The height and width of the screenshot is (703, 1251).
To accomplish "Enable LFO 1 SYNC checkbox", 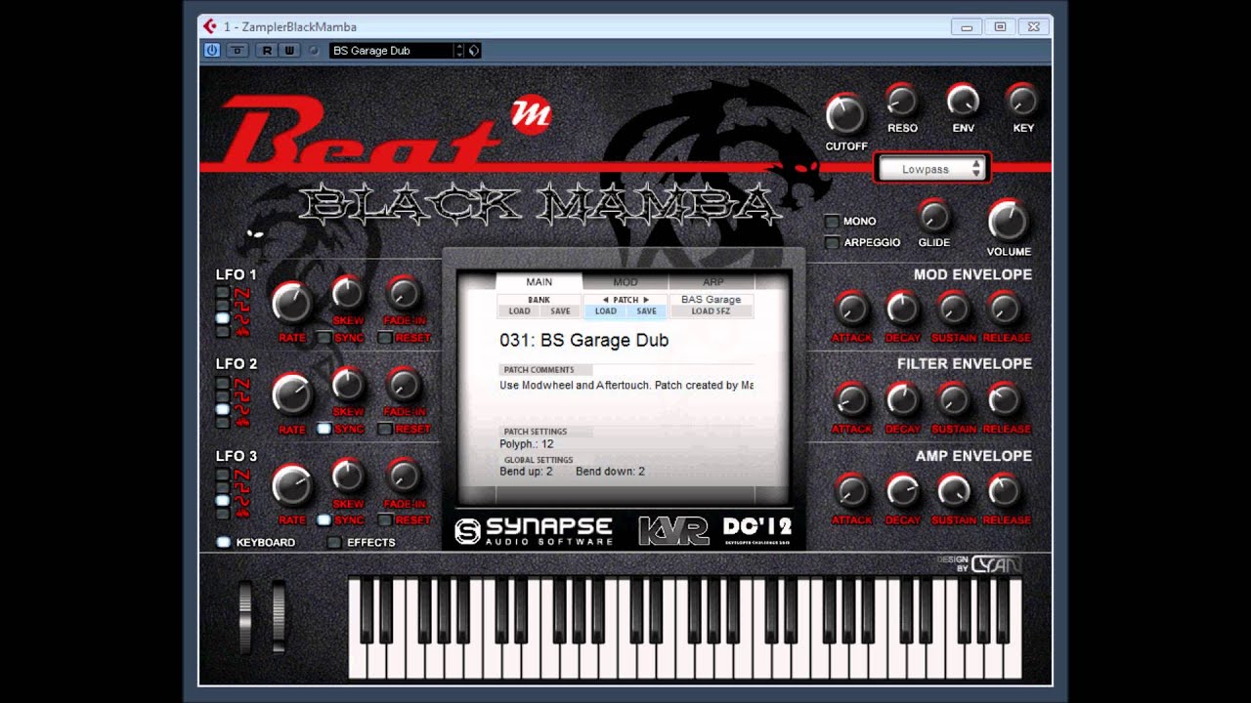I will click(324, 337).
